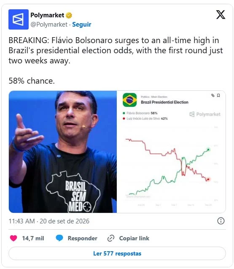This screenshot has width=234, height=269.
Task: Click the Brazil flag market icon
Action: pos(130,100)
